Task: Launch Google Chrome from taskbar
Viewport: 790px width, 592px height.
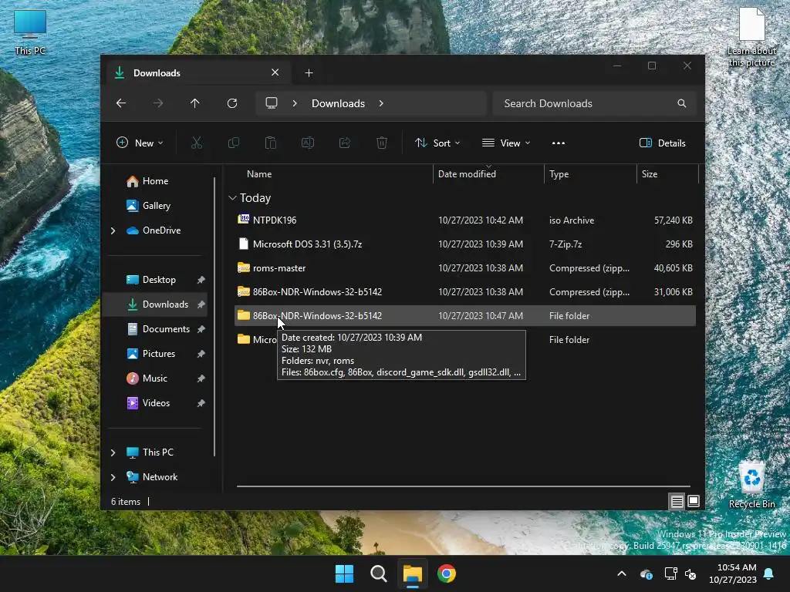Action: [447, 573]
